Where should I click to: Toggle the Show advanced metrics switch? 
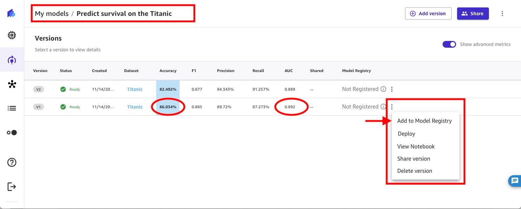click(449, 44)
